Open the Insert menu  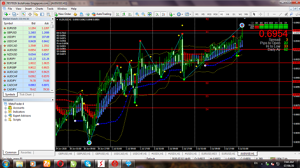click(28, 9)
